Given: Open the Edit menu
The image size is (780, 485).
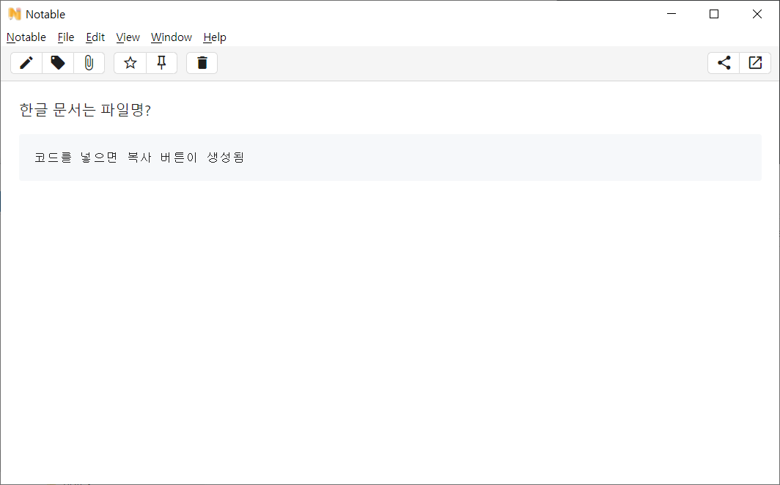Looking at the screenshot, I should coord(95,37).
